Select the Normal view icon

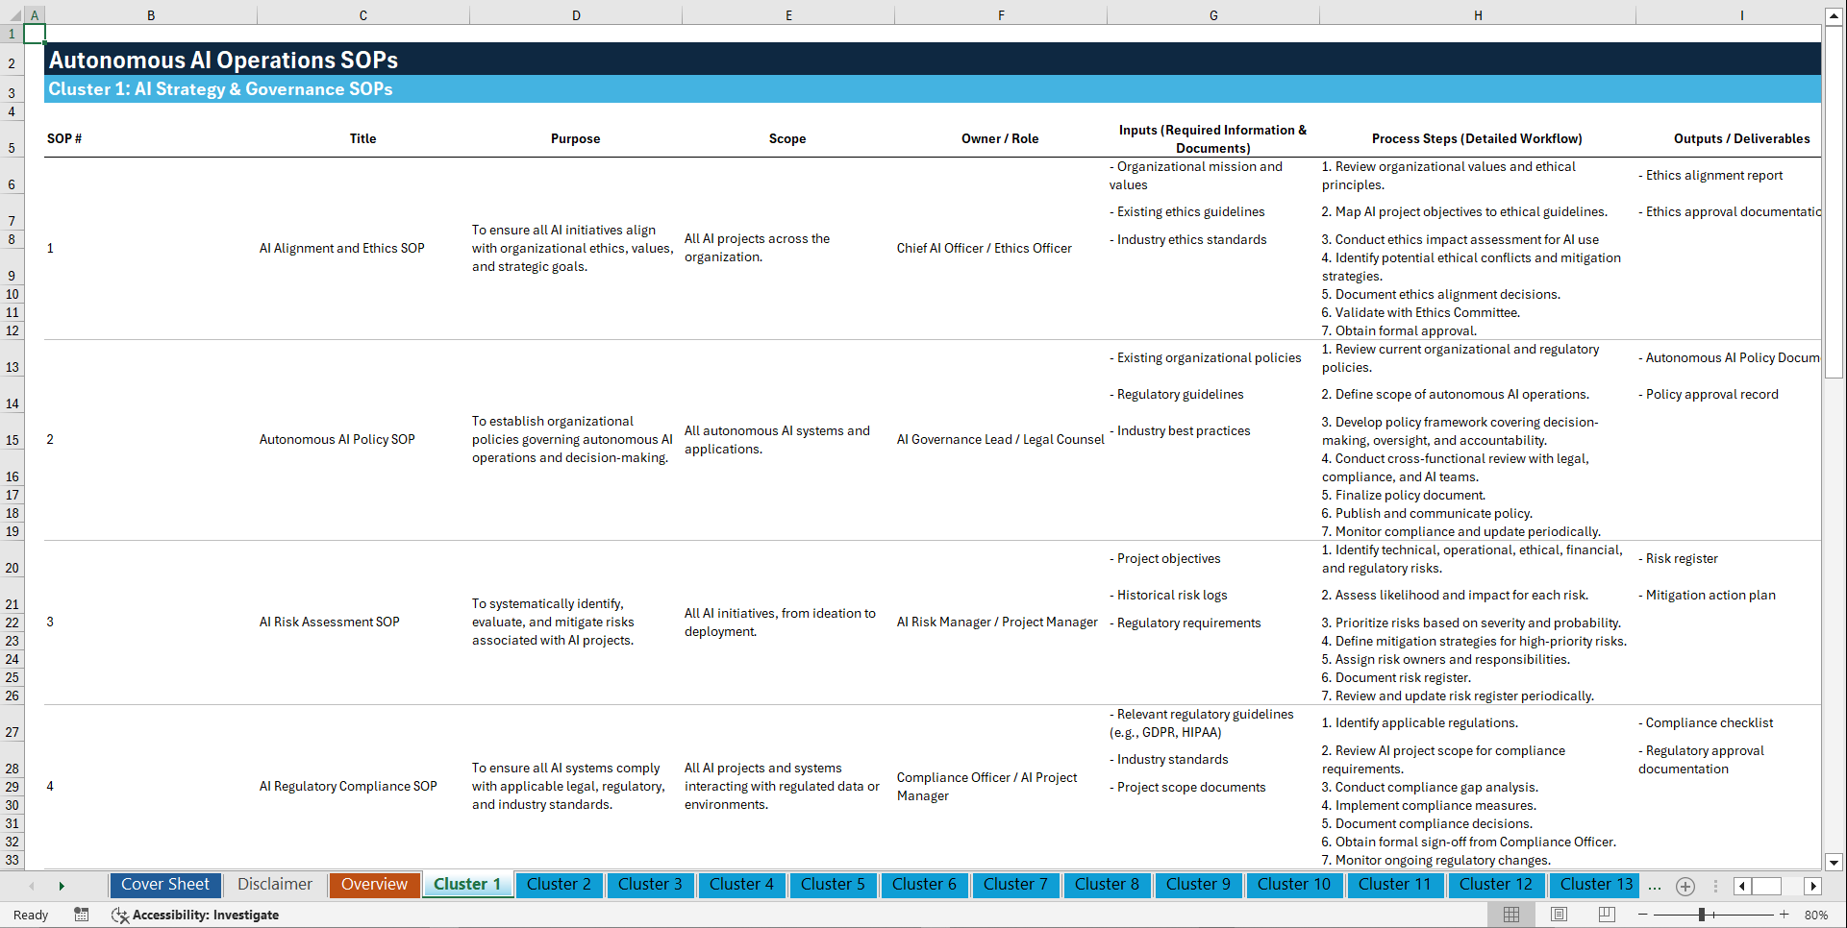[1510, 915]
